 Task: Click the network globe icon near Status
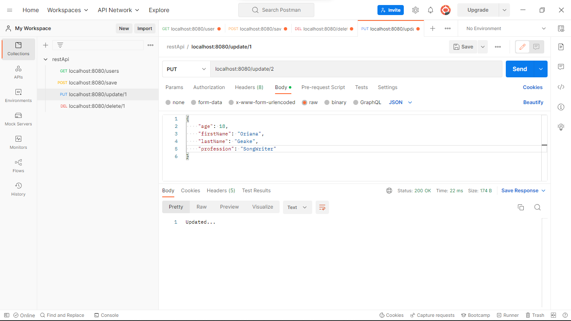click(x=389, y=191)
